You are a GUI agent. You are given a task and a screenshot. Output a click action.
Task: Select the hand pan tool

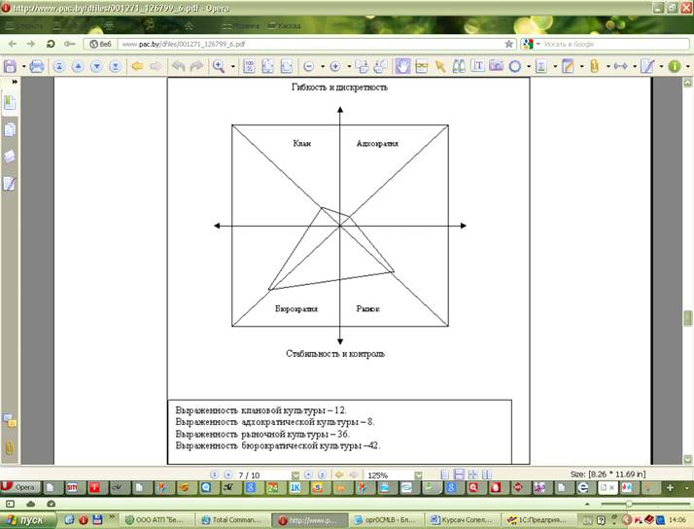point(402,66)
